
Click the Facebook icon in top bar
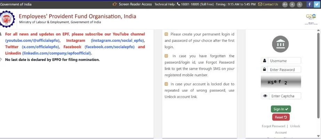click(309, 4)
